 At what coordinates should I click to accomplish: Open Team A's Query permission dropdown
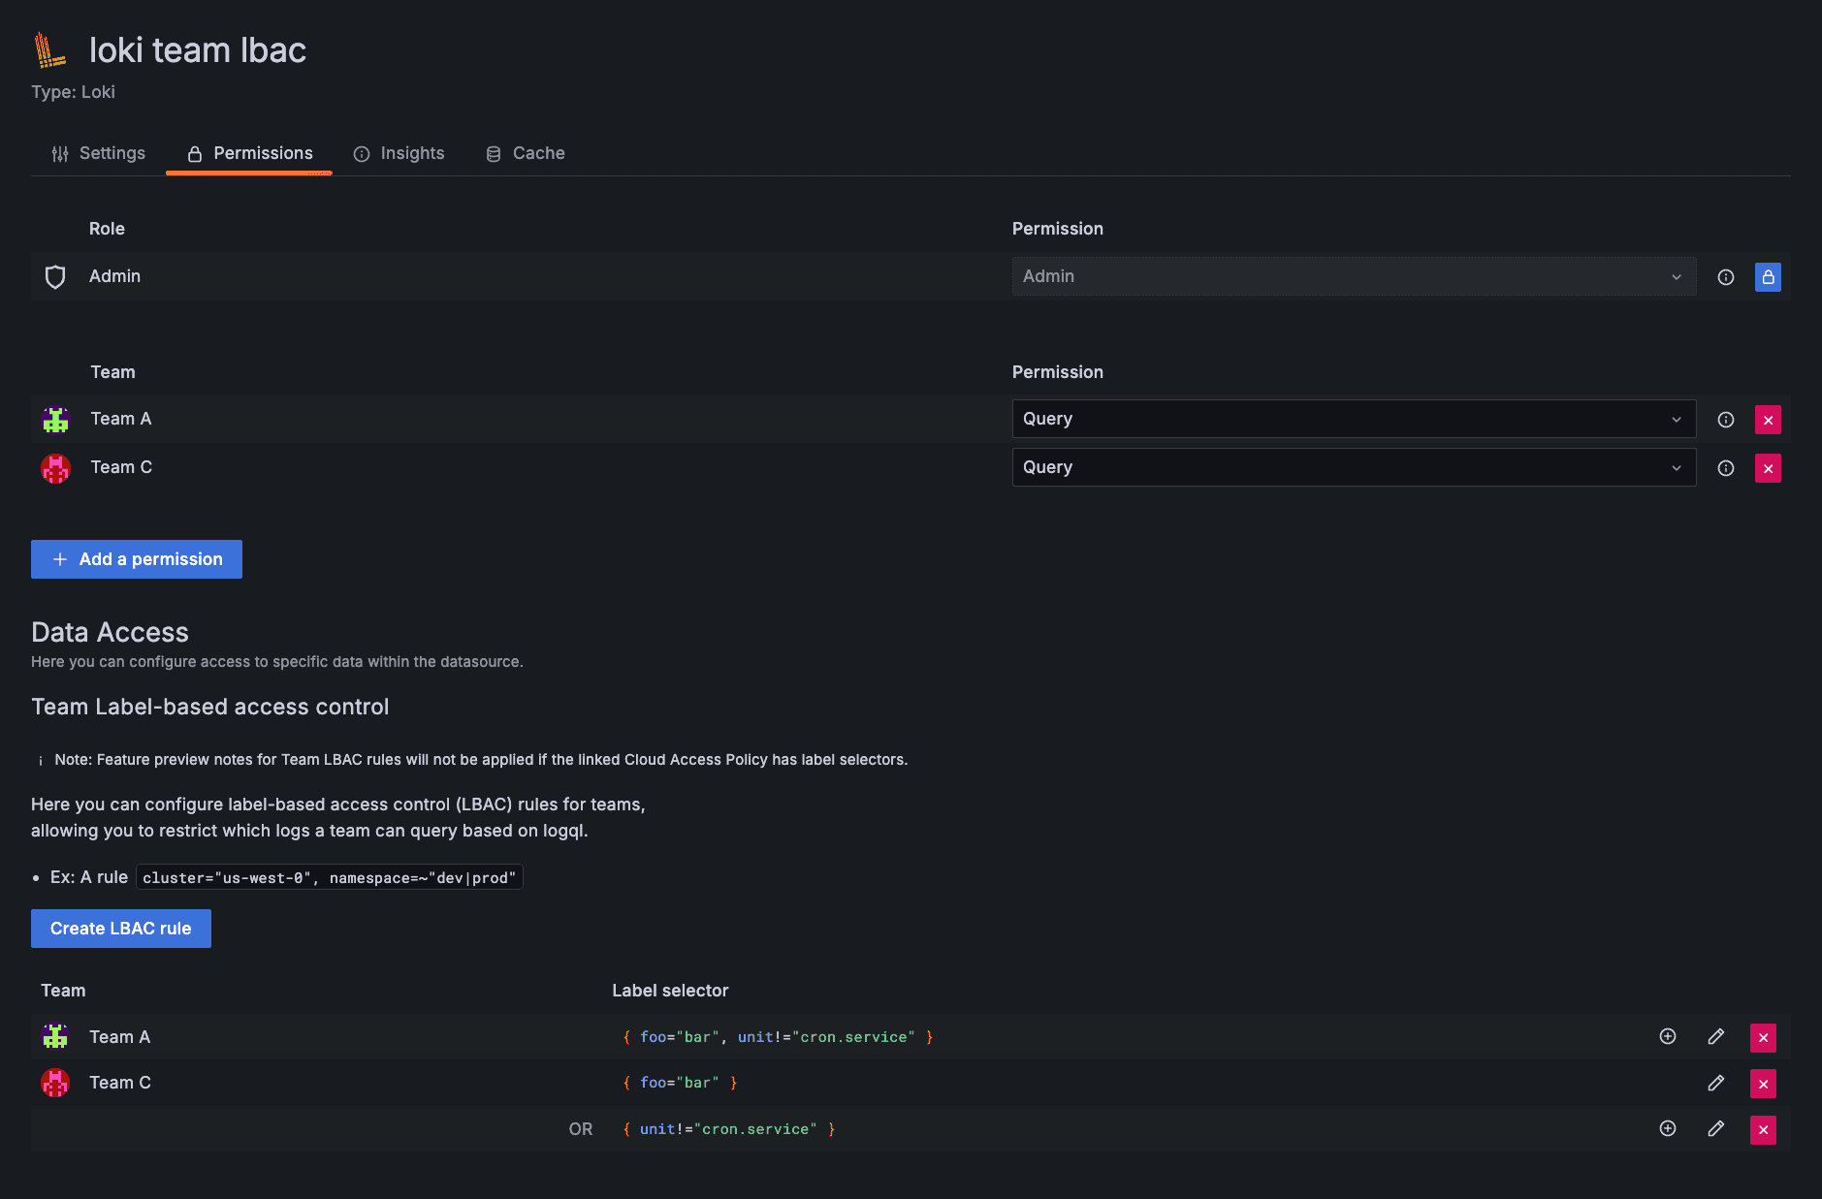click(1354, 419)
